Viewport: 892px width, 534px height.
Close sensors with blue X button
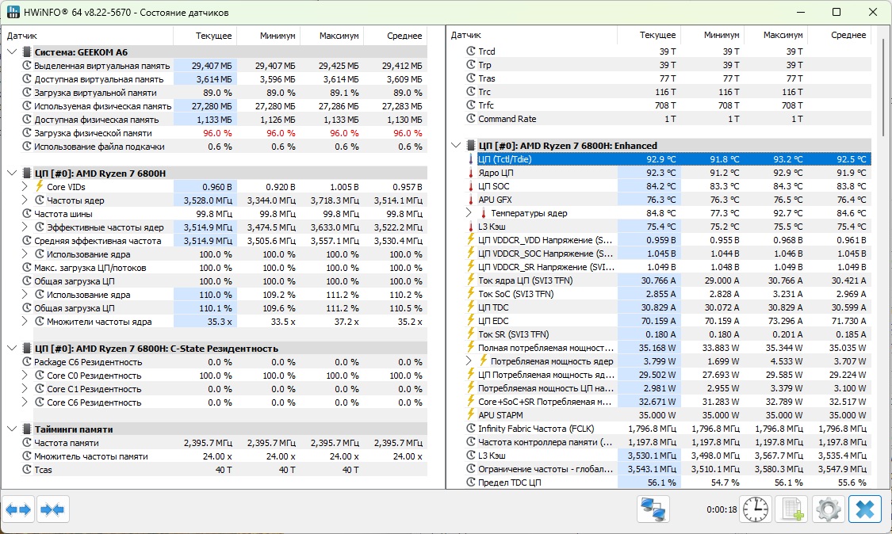click(864, 509)
